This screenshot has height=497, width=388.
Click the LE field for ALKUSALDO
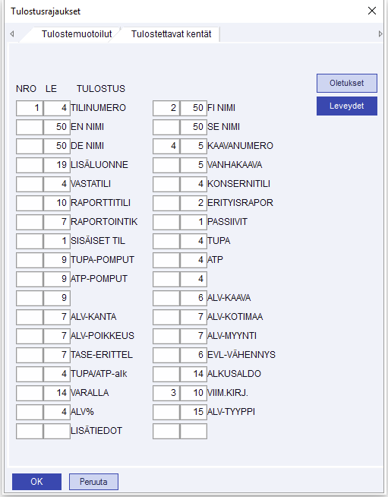coord(193,374)
